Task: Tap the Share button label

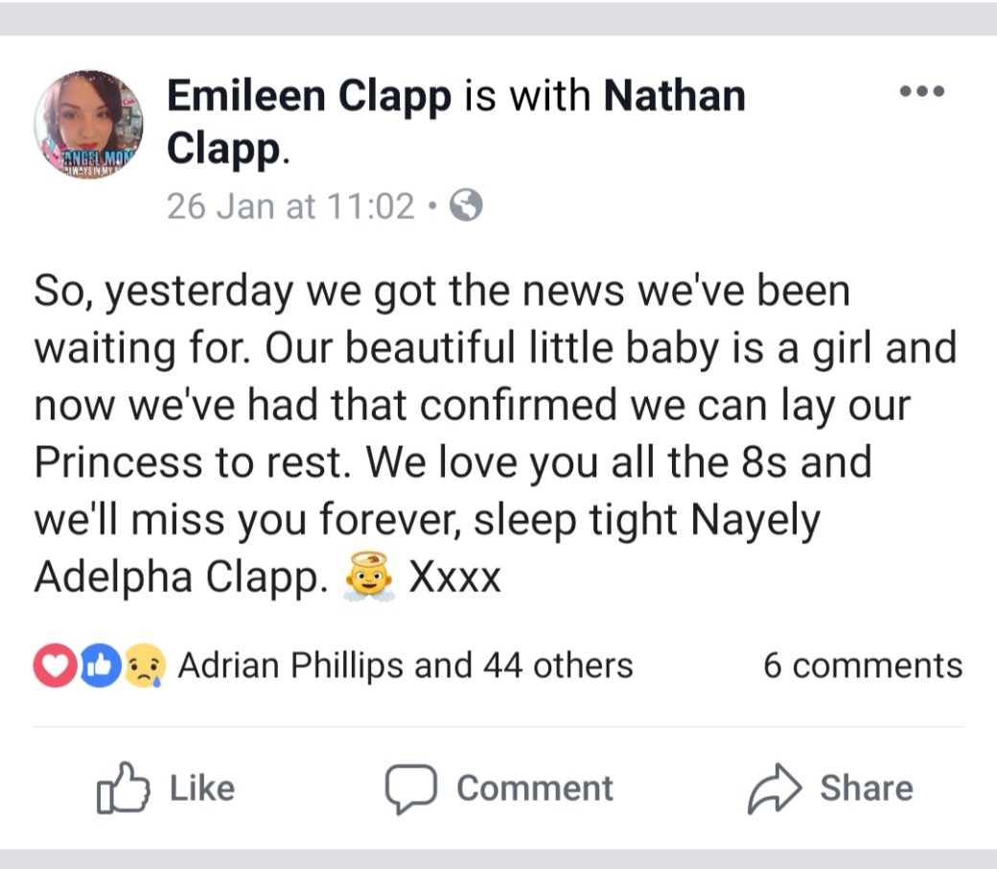Action: click(866, 788)
